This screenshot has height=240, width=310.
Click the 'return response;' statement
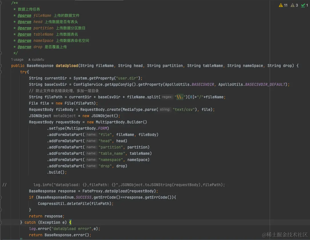(47, 216)
